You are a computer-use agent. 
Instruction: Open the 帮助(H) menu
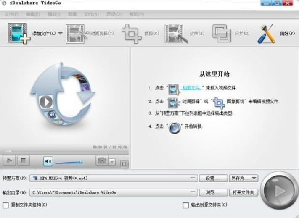(136, 14)
